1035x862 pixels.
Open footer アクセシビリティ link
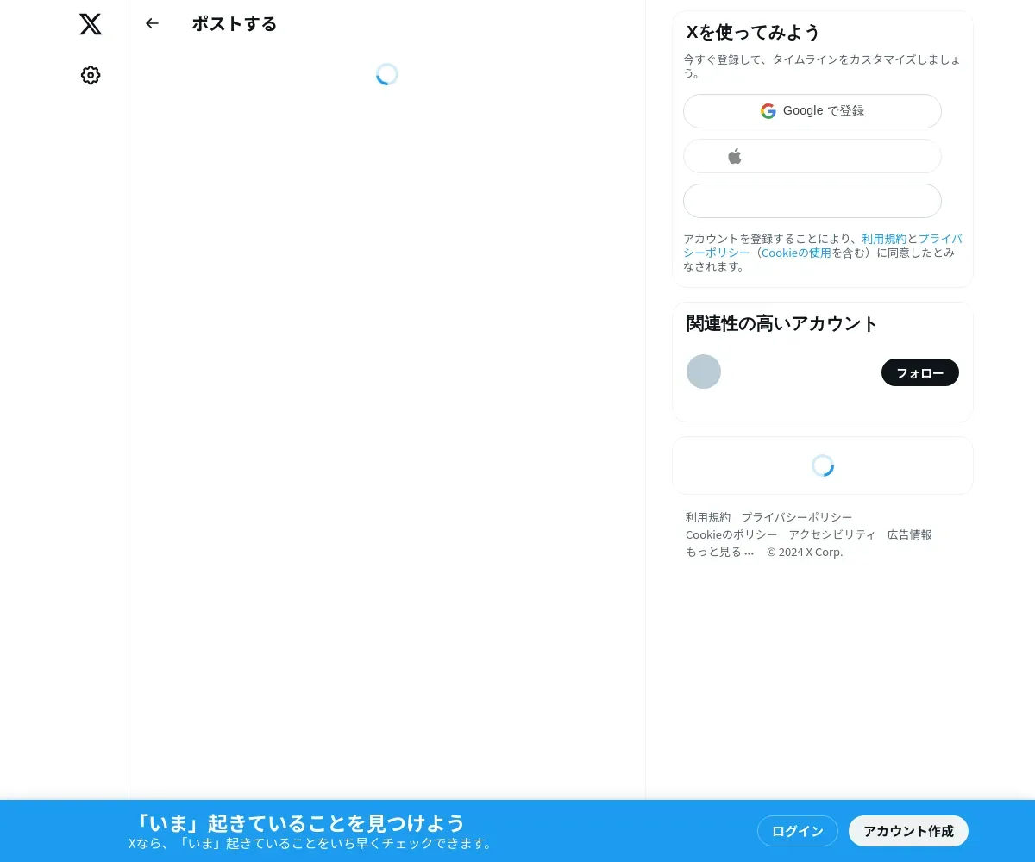tap(832, 534)
